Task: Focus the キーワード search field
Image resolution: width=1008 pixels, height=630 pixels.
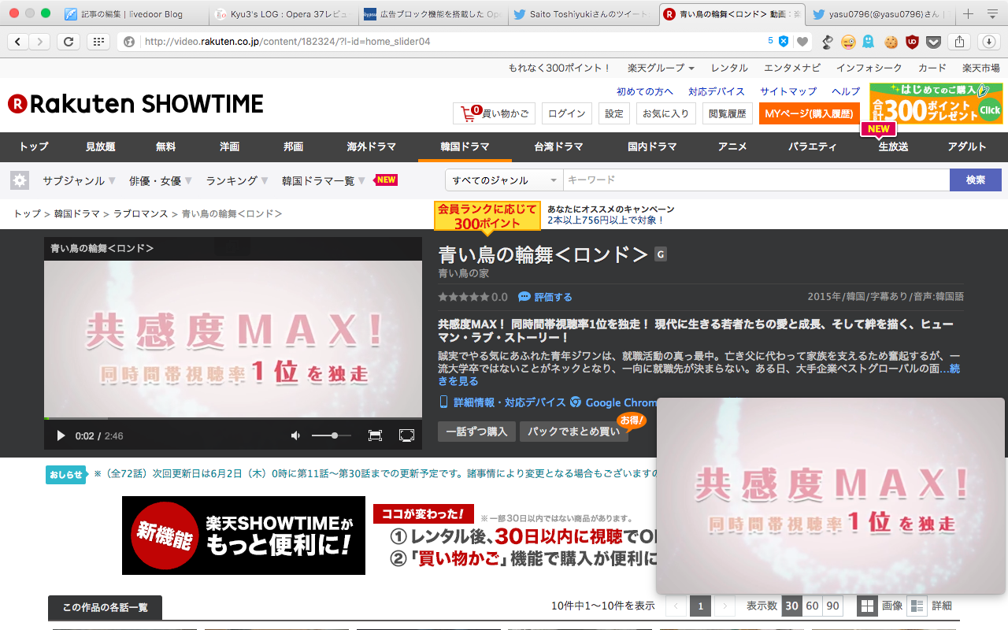Action: [x=756, y=180]
